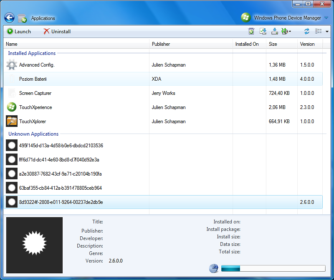Click the 1,36 MB size cell
Viewport: 334px width, 280px height.
tap(277, 65)
